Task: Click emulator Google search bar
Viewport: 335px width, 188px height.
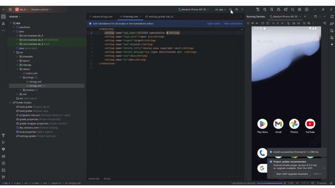Action: tap(262, 168)
